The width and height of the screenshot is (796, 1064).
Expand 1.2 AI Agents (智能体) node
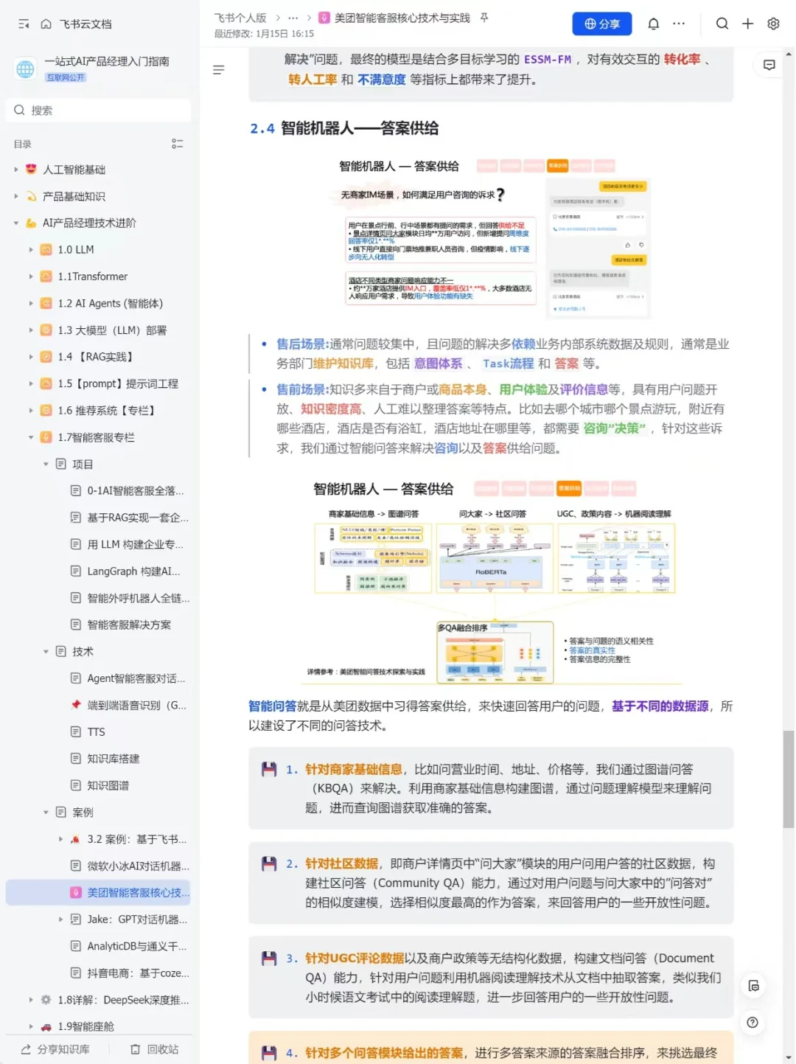31,303
